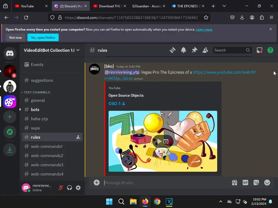Image resolution: width=278 pixels, height=208 pixels.
Task: List all Firefox tabs chevron
Action: (224, 6)
